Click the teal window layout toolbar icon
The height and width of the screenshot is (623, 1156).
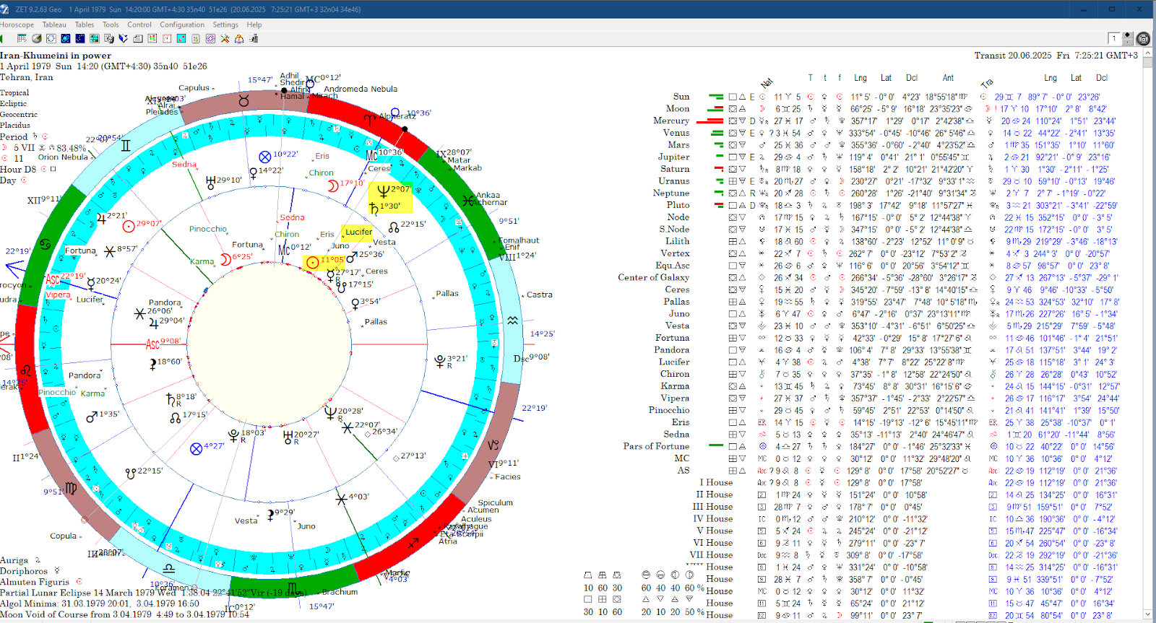tap(94, 38)
